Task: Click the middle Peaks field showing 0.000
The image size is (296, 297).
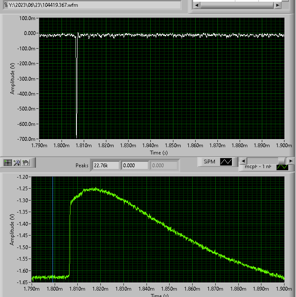Action: coord(135,166)
